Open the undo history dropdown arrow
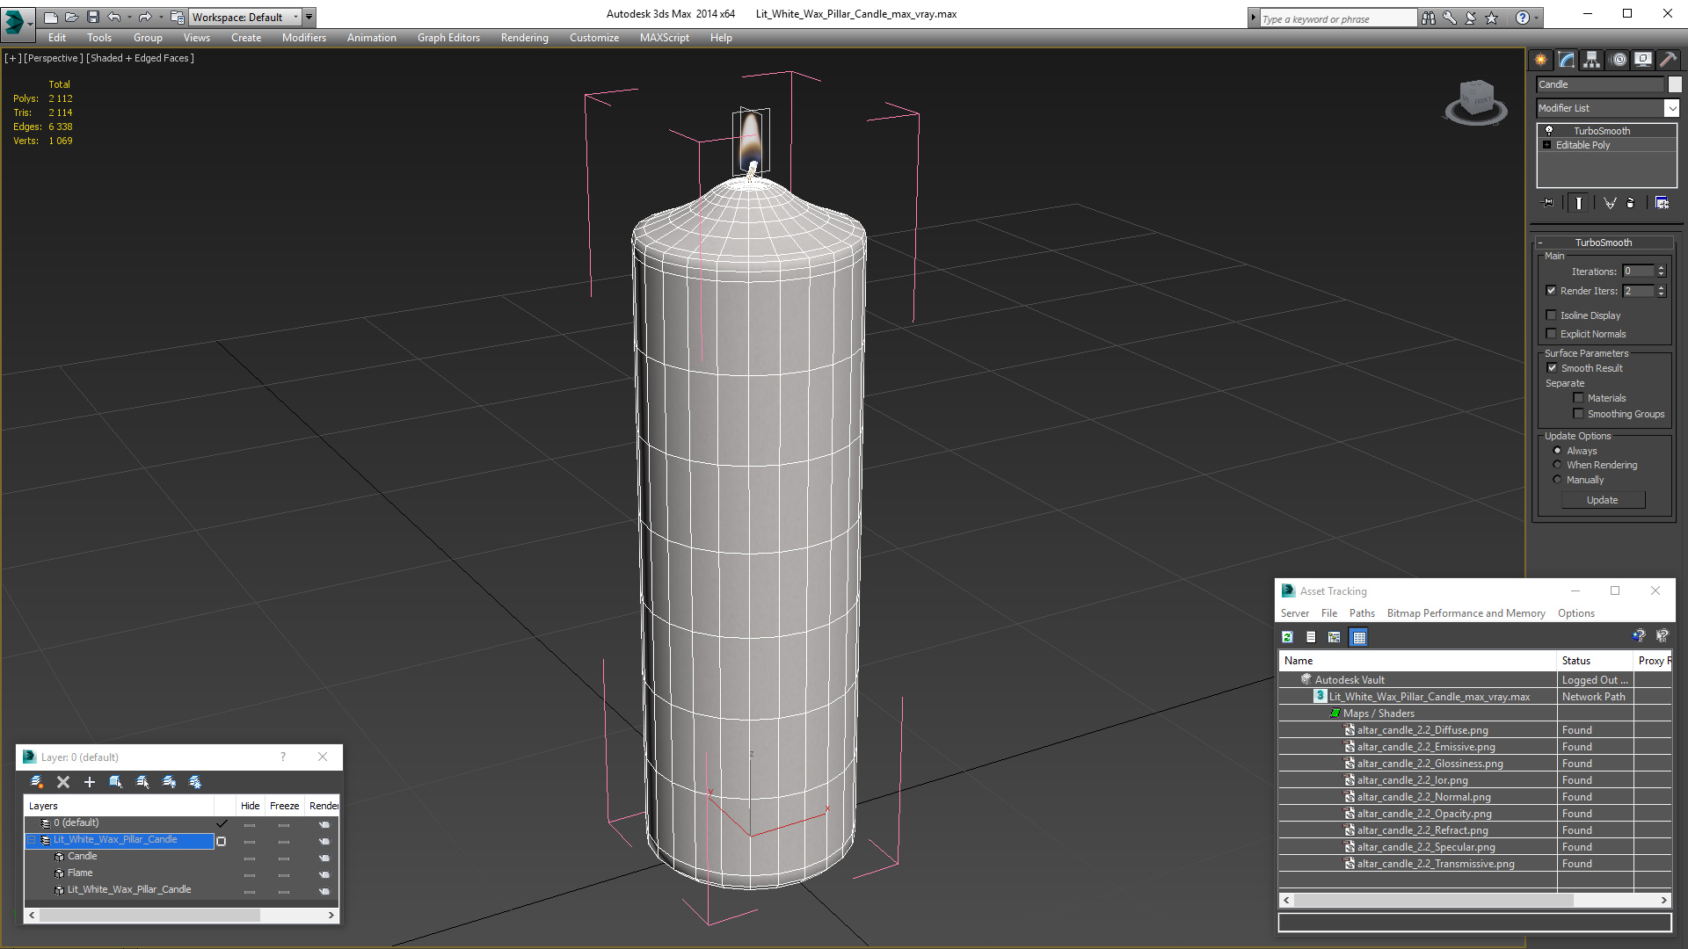This screenshot has width=1688, height=949. [x=129, y=17]
